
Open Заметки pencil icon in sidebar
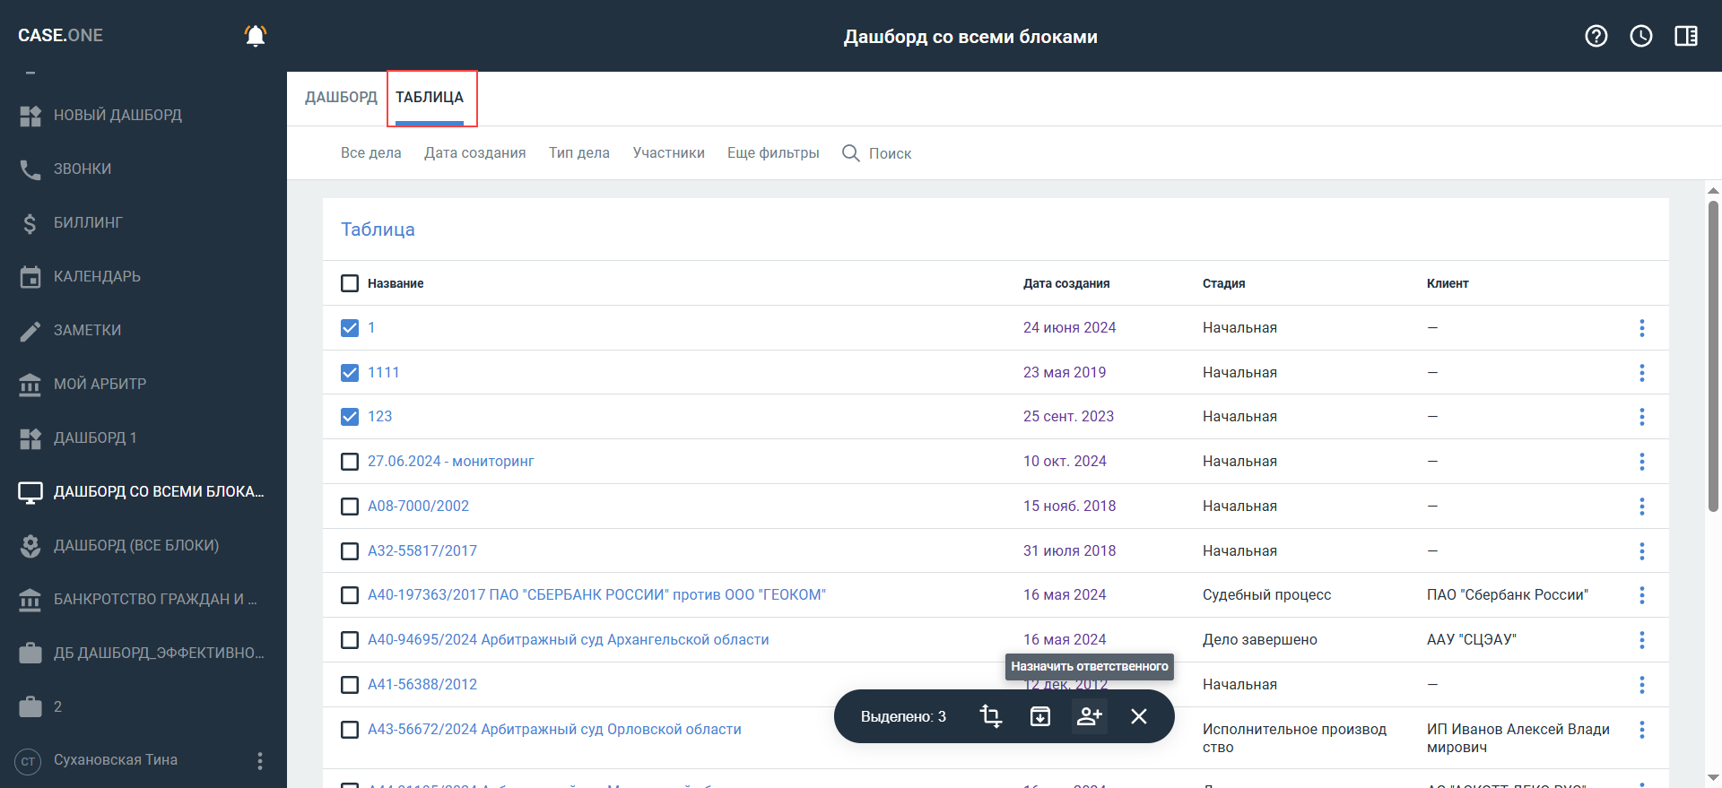30,331
